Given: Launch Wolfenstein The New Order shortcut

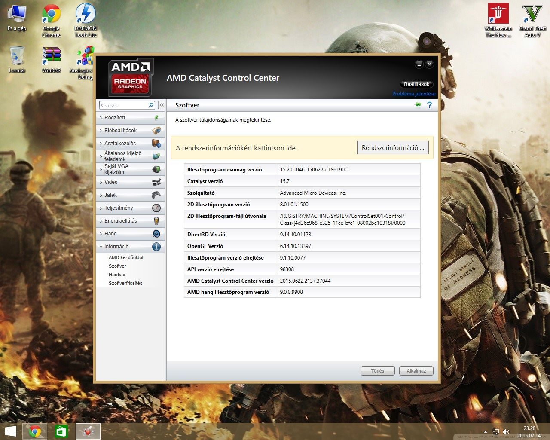Looking at the screenshot, I should coord(498,21).
